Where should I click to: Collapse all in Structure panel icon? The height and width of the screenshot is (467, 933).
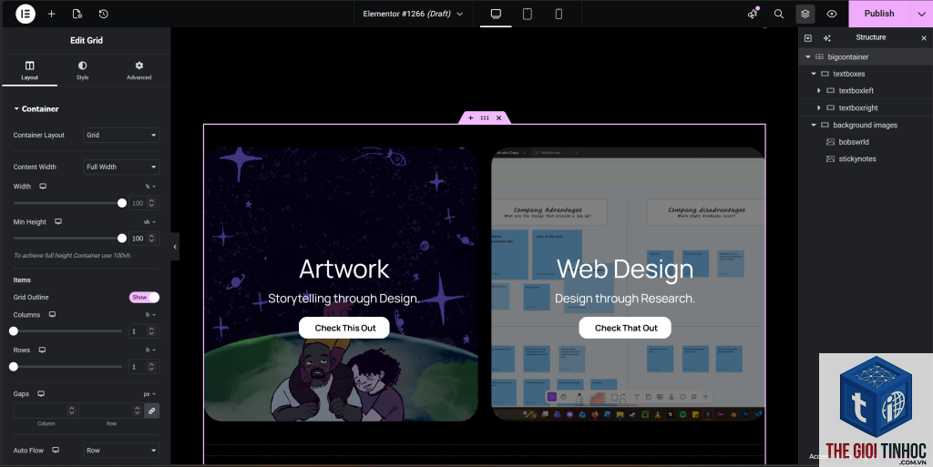(x=808, y=38)
